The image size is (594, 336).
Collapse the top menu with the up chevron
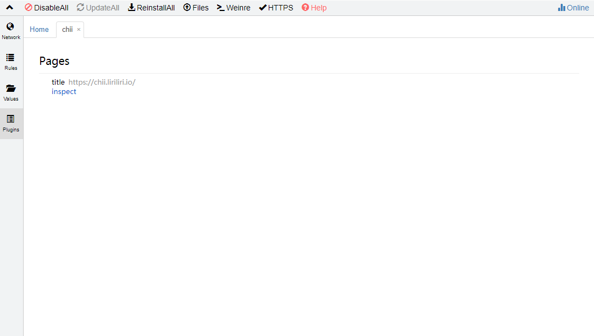tap(9, 8)
